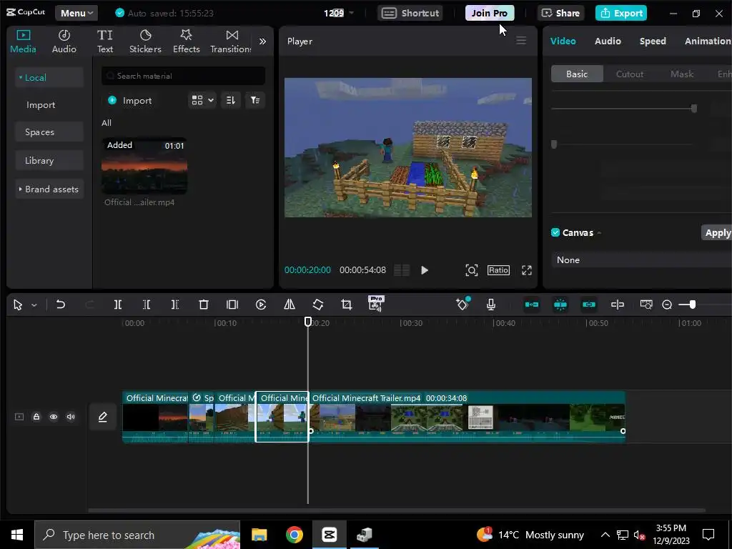Click the freeze frame tool icon
Screen dimensions: 732x549
pos(232,305)
